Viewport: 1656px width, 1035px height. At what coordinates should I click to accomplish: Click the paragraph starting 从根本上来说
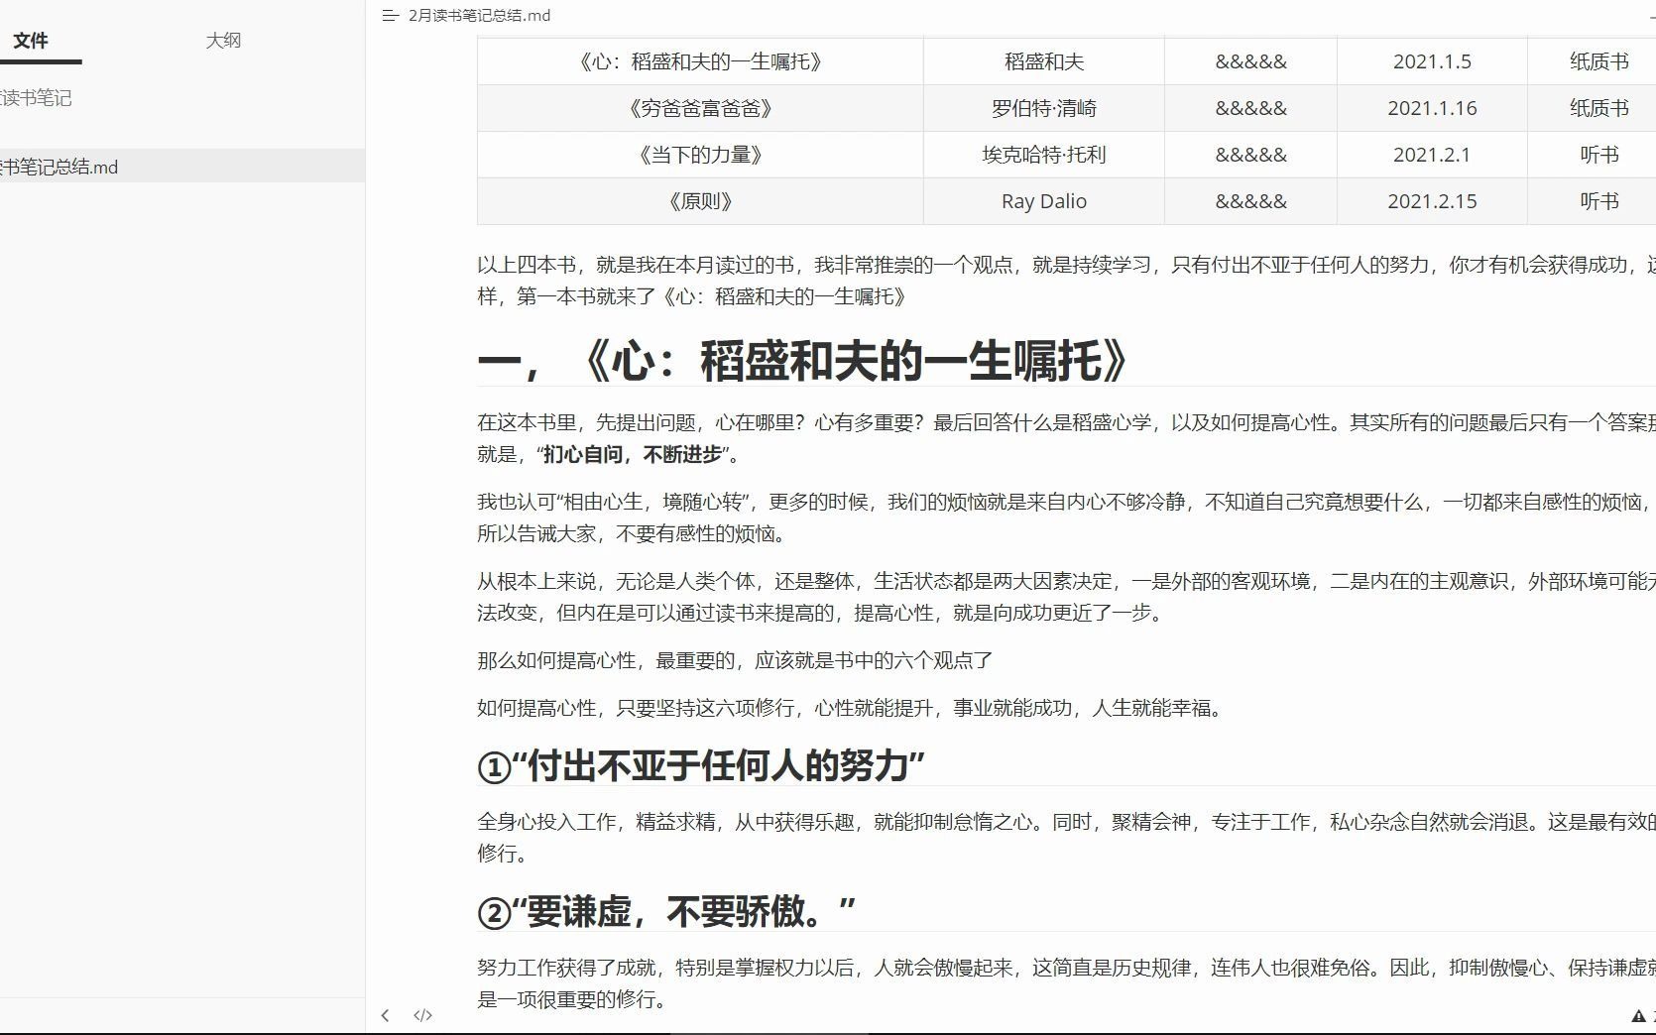[1066, 597]
